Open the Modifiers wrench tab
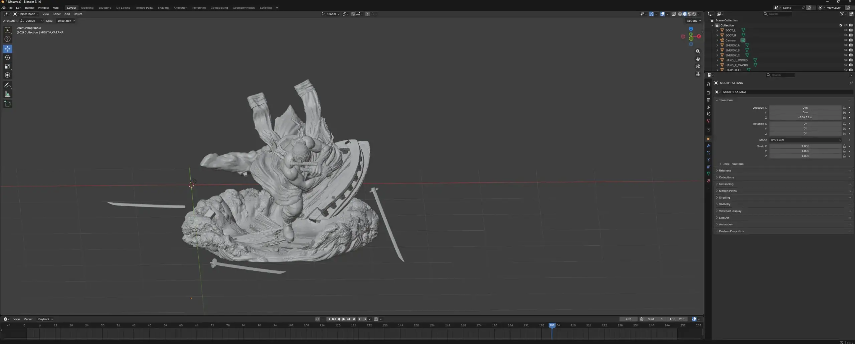The height and width of the screenshot is (344, 855). pyautogui.click(x=708, y=146)
